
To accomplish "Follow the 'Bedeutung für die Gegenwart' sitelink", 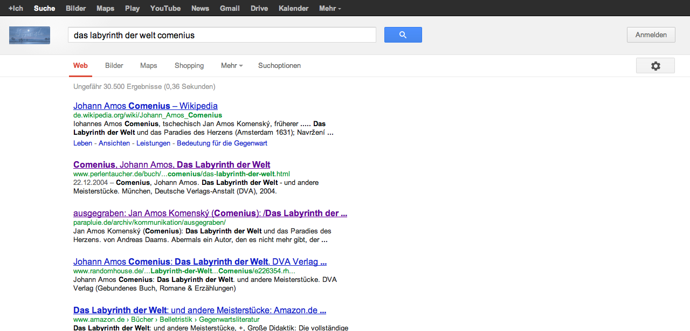I will point(222,143).
